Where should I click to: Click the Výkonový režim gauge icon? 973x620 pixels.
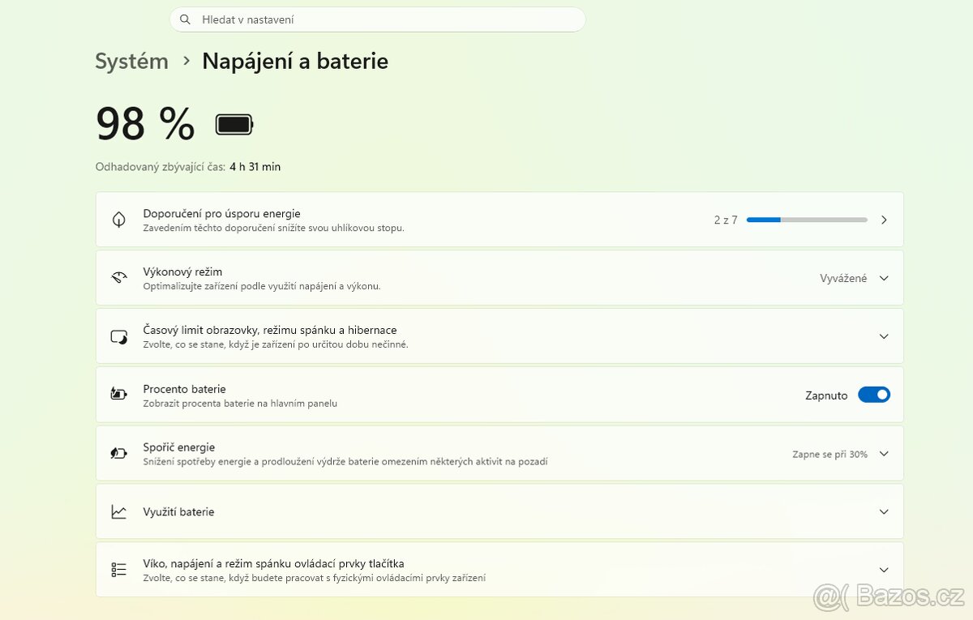click(119, 278)
